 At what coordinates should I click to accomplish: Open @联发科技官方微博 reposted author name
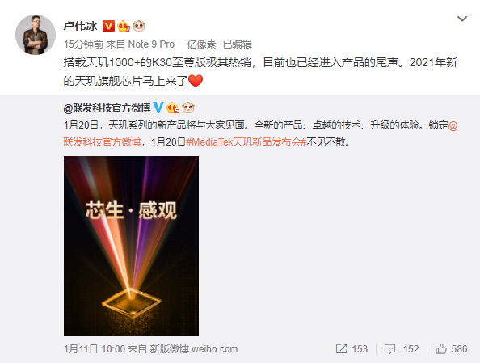pos(107,108)
